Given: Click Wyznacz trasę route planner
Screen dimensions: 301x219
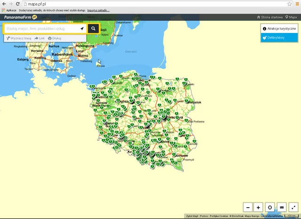Looking at the screenshot, I should point(18,38).
